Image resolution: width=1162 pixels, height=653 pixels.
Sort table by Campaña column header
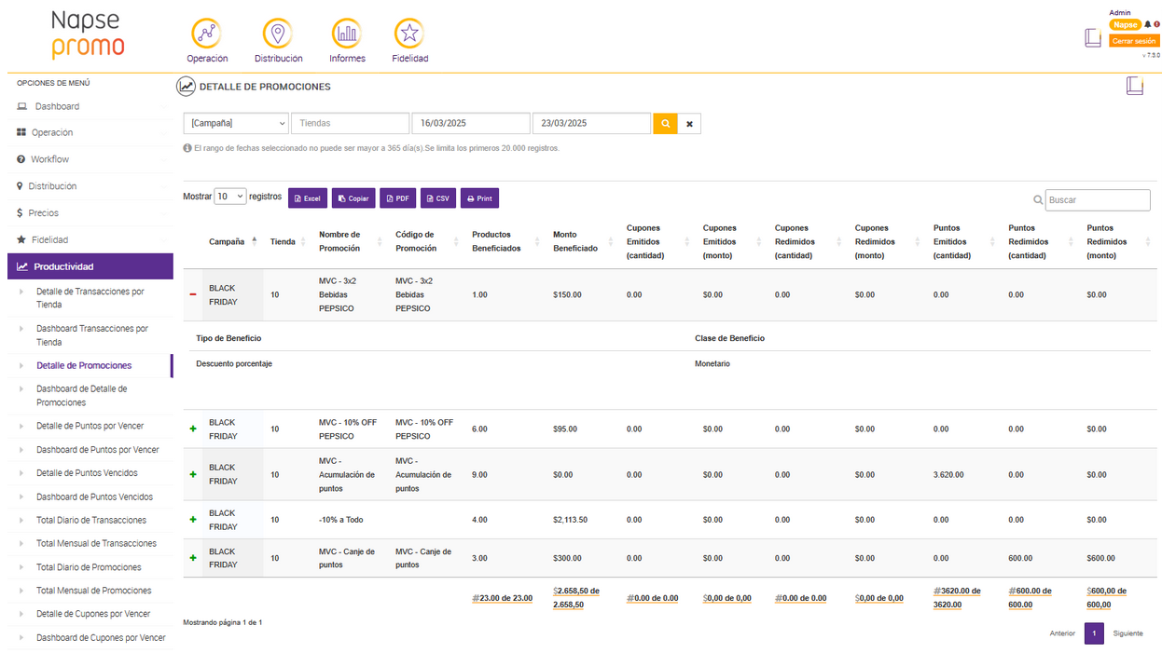tap(228, 241)
